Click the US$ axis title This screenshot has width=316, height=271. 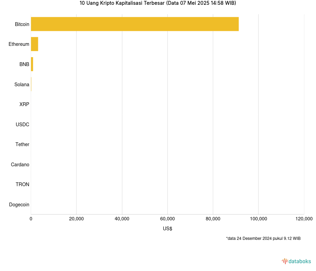point(167,229)
